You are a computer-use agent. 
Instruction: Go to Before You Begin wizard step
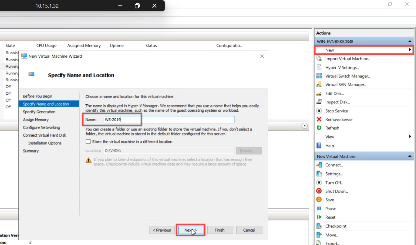(x=38, y=96)
